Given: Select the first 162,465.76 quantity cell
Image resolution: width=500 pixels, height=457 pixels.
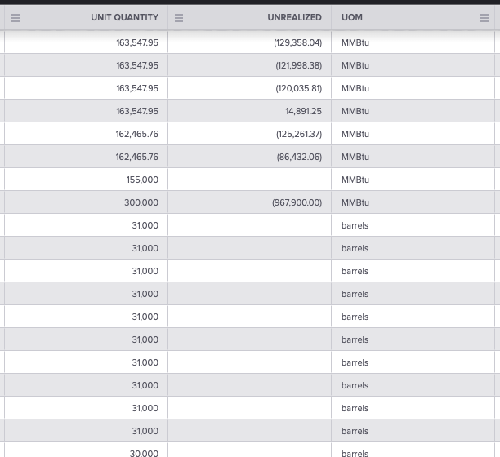Looking at the screenshot, I should [x=86, y=134].
